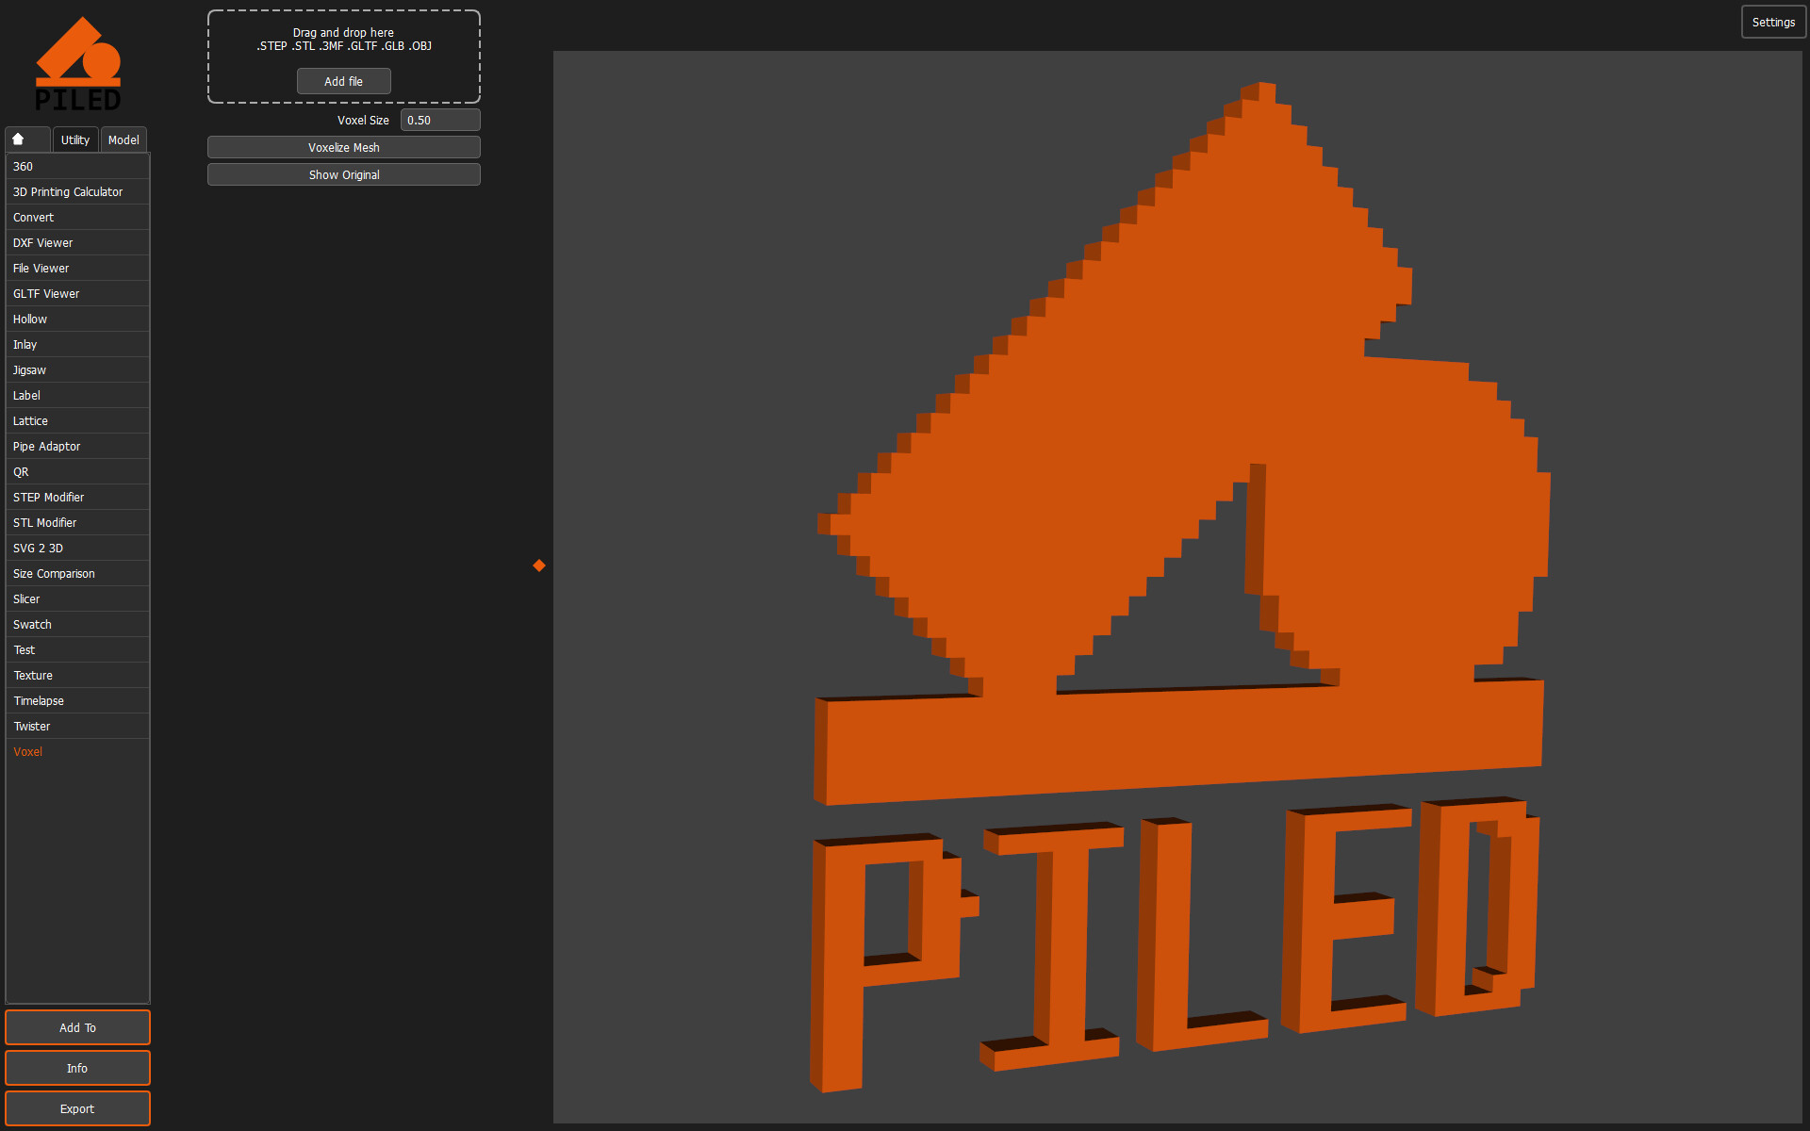Open the Size Comparison tool
The width and height of the screenshot is (1810, 1131).
coord(77,574)
